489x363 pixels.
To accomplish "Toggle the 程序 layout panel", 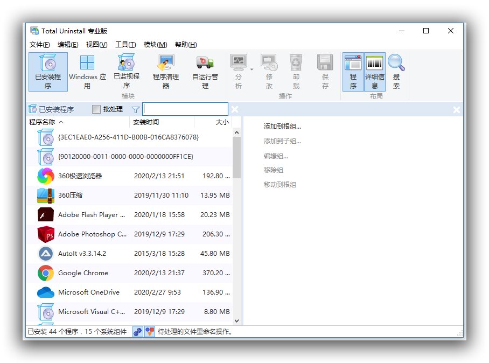I will coord(353,72).
